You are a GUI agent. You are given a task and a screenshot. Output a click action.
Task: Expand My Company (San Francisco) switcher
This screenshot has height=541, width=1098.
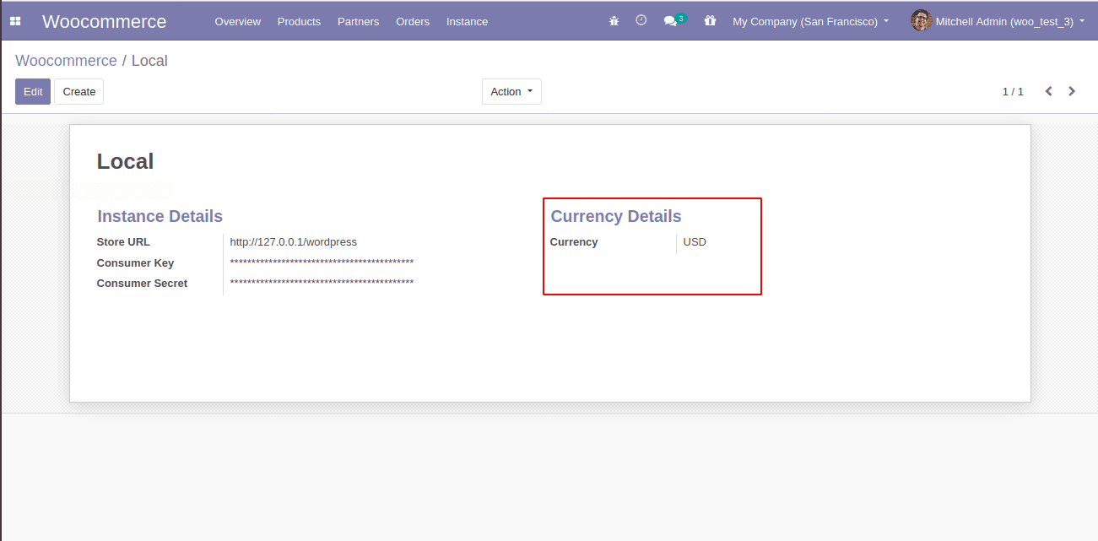[x=811, y=22]
